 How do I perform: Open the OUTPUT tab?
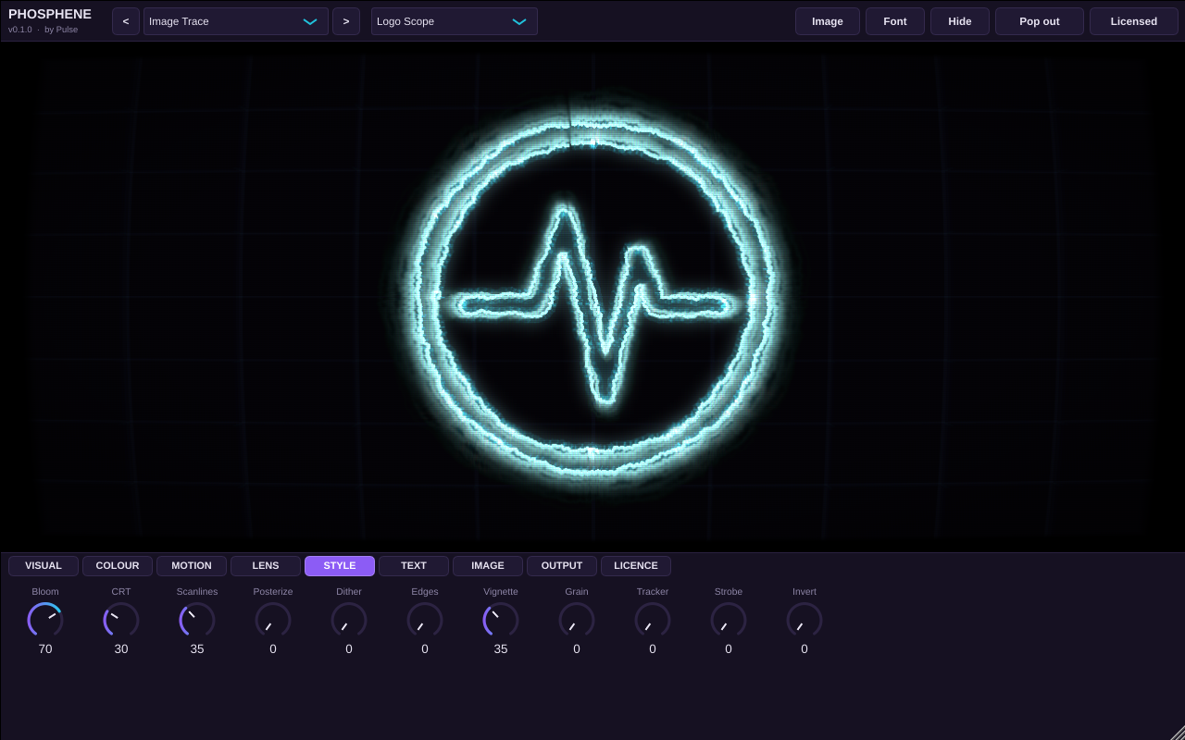click(562, 566)
